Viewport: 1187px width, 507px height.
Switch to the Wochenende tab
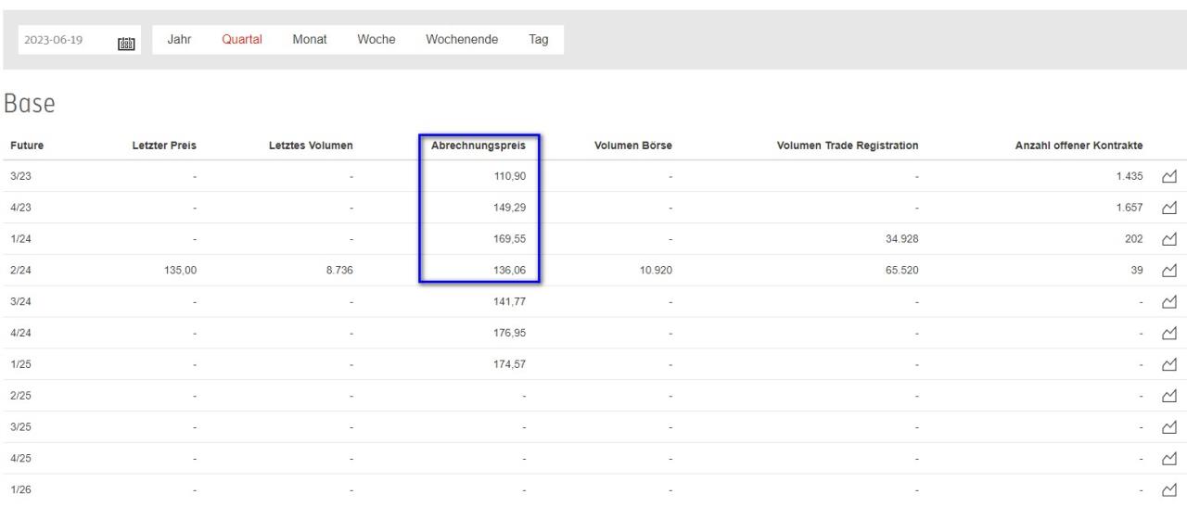[x=462, y=39]
